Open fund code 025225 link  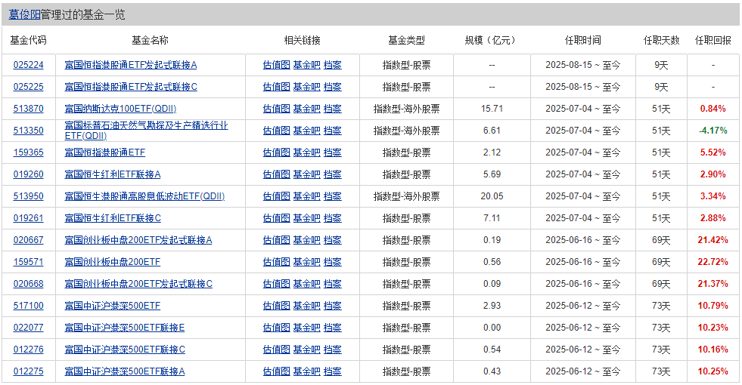tap(29, 87)
